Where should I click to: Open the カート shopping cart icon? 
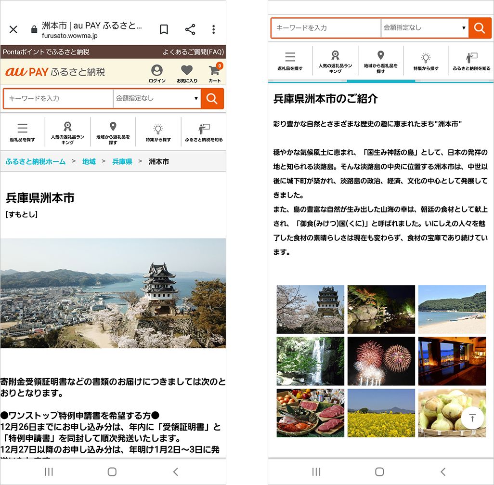click(215, 73)
